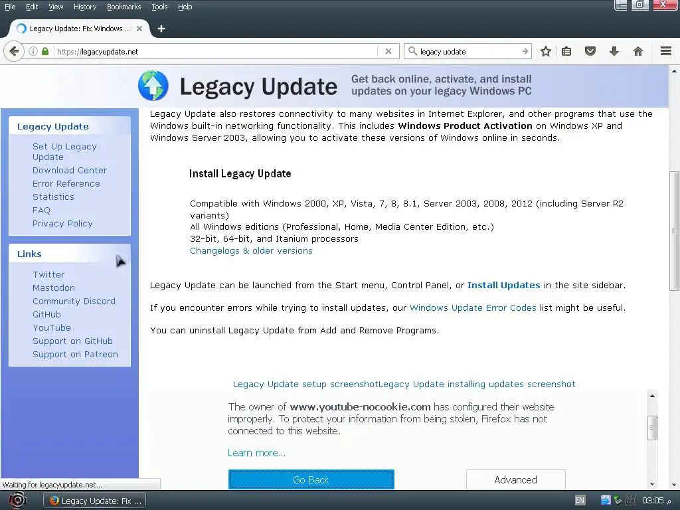The height and width of the screenshot is (510, 680).
Task: Click the first blue system tray icon
Action: (x=606, y=500)
